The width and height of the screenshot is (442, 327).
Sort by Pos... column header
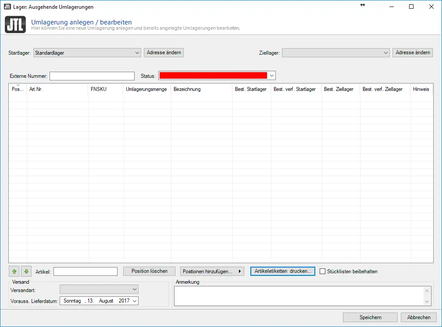tap(18, 89)
